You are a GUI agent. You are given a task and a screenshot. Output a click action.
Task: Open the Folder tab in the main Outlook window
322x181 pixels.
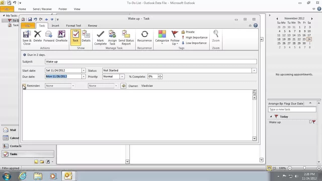click(63, 9)
